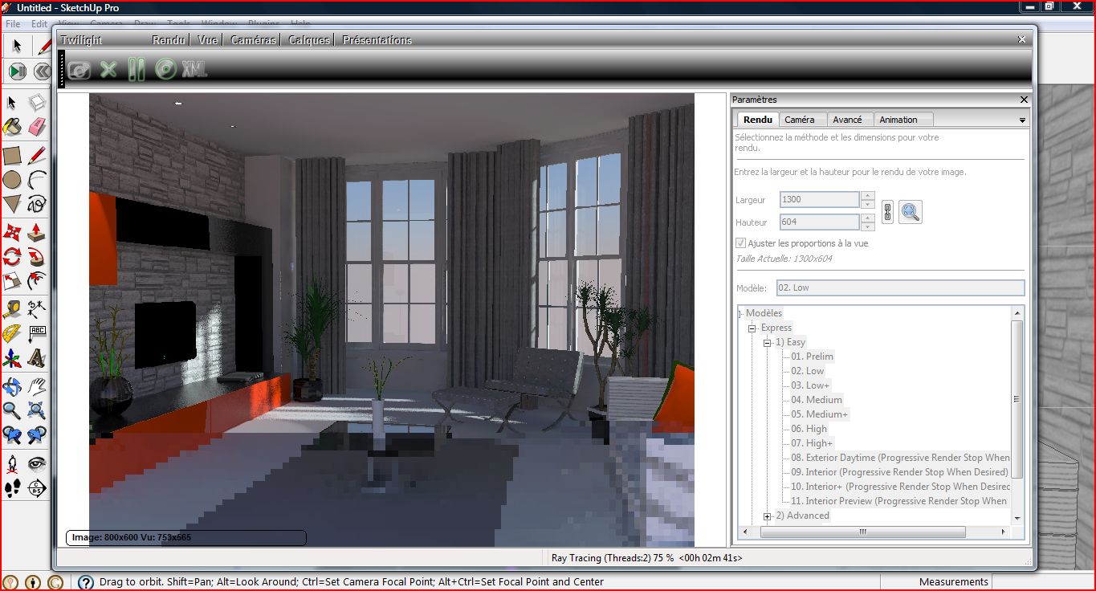This screenshot has width=1096, height=591.
Task: Select the Rotate tool
Action: [12, 256]
